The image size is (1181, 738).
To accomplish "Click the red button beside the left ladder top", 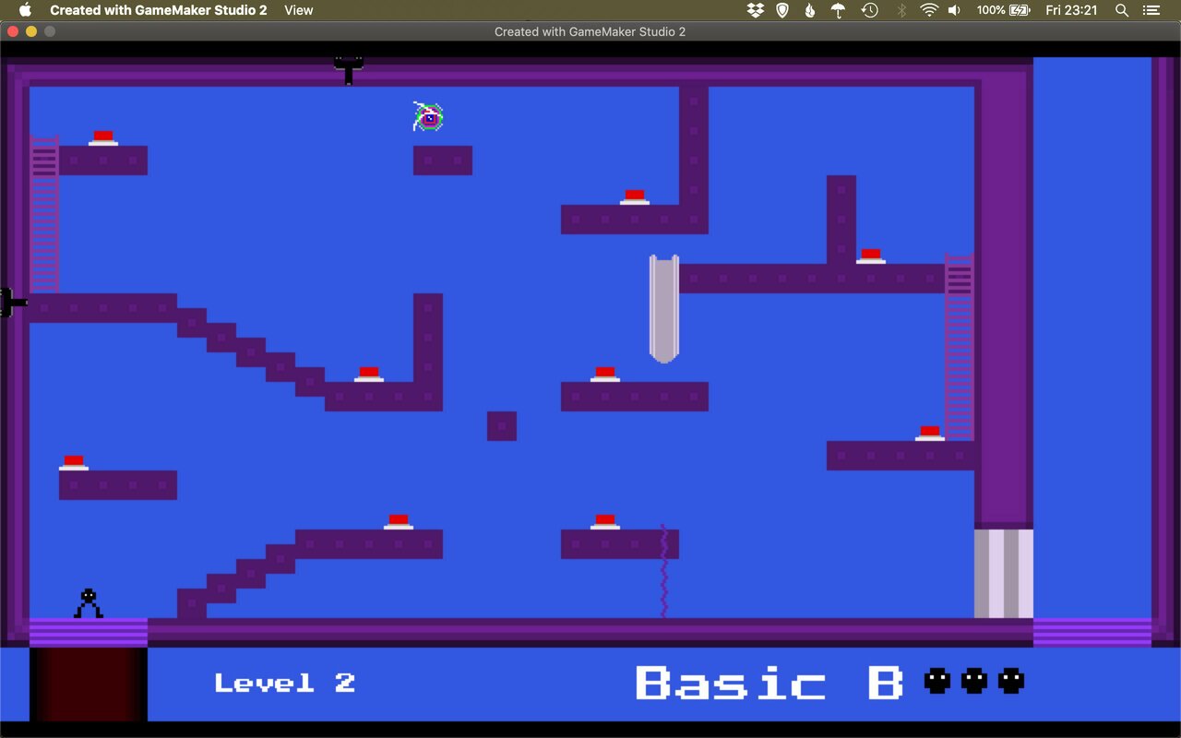I will (x=103, y=138).
